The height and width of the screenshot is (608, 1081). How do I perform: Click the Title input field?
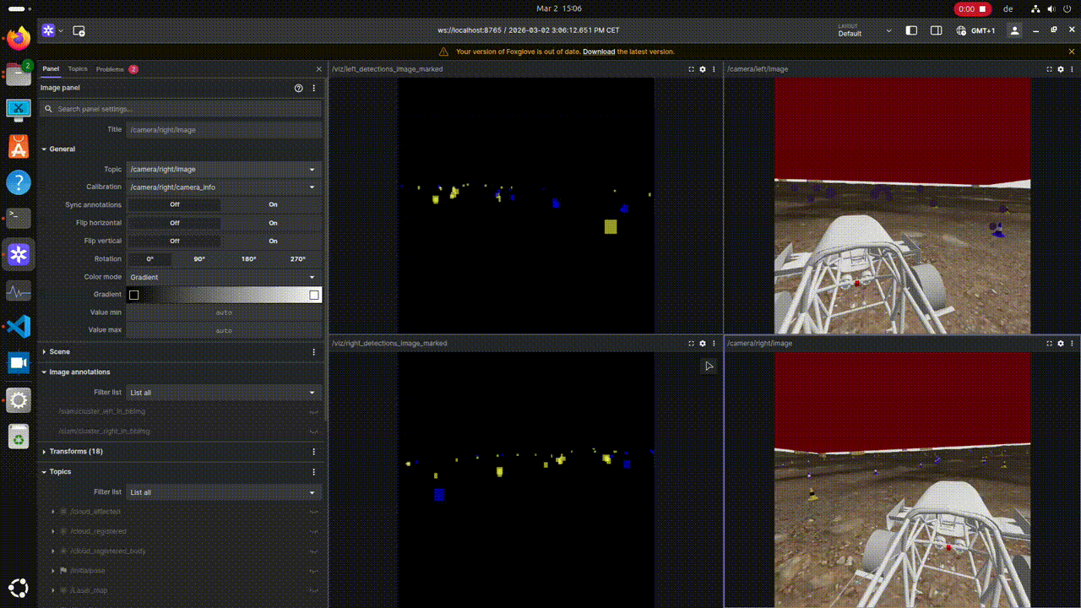pos(224,130)
